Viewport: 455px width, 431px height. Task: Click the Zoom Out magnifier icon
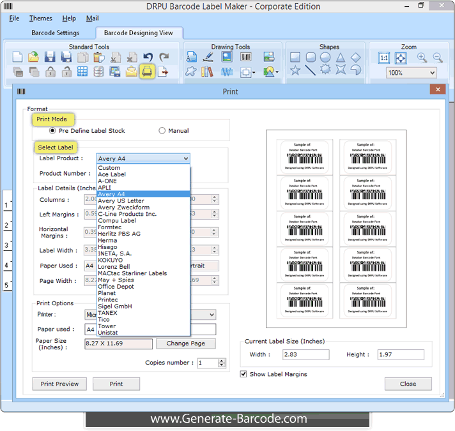point(438,57)
